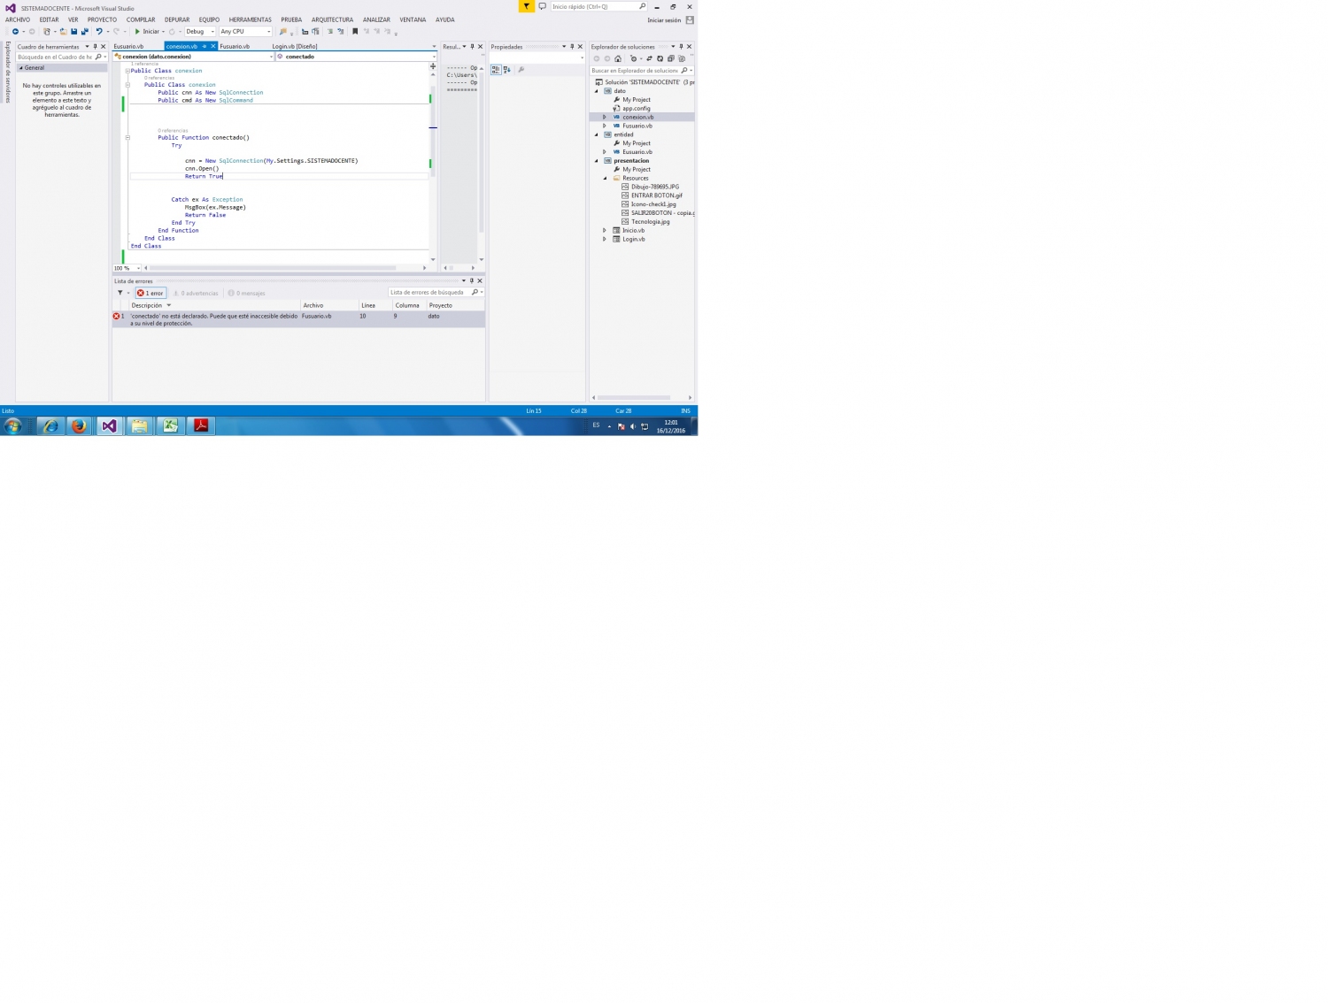The width and height of the screenshot is (1328, 1003).
Task: Expand the Login.vb tree node
Action: tap(605, 239)
